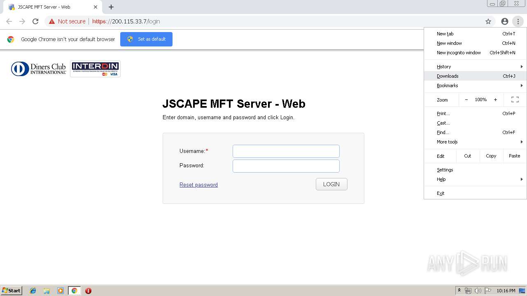The width and height of the screenshot is (527, 296).
Task: Open Downloads from the menu
Action: [476, 76]
